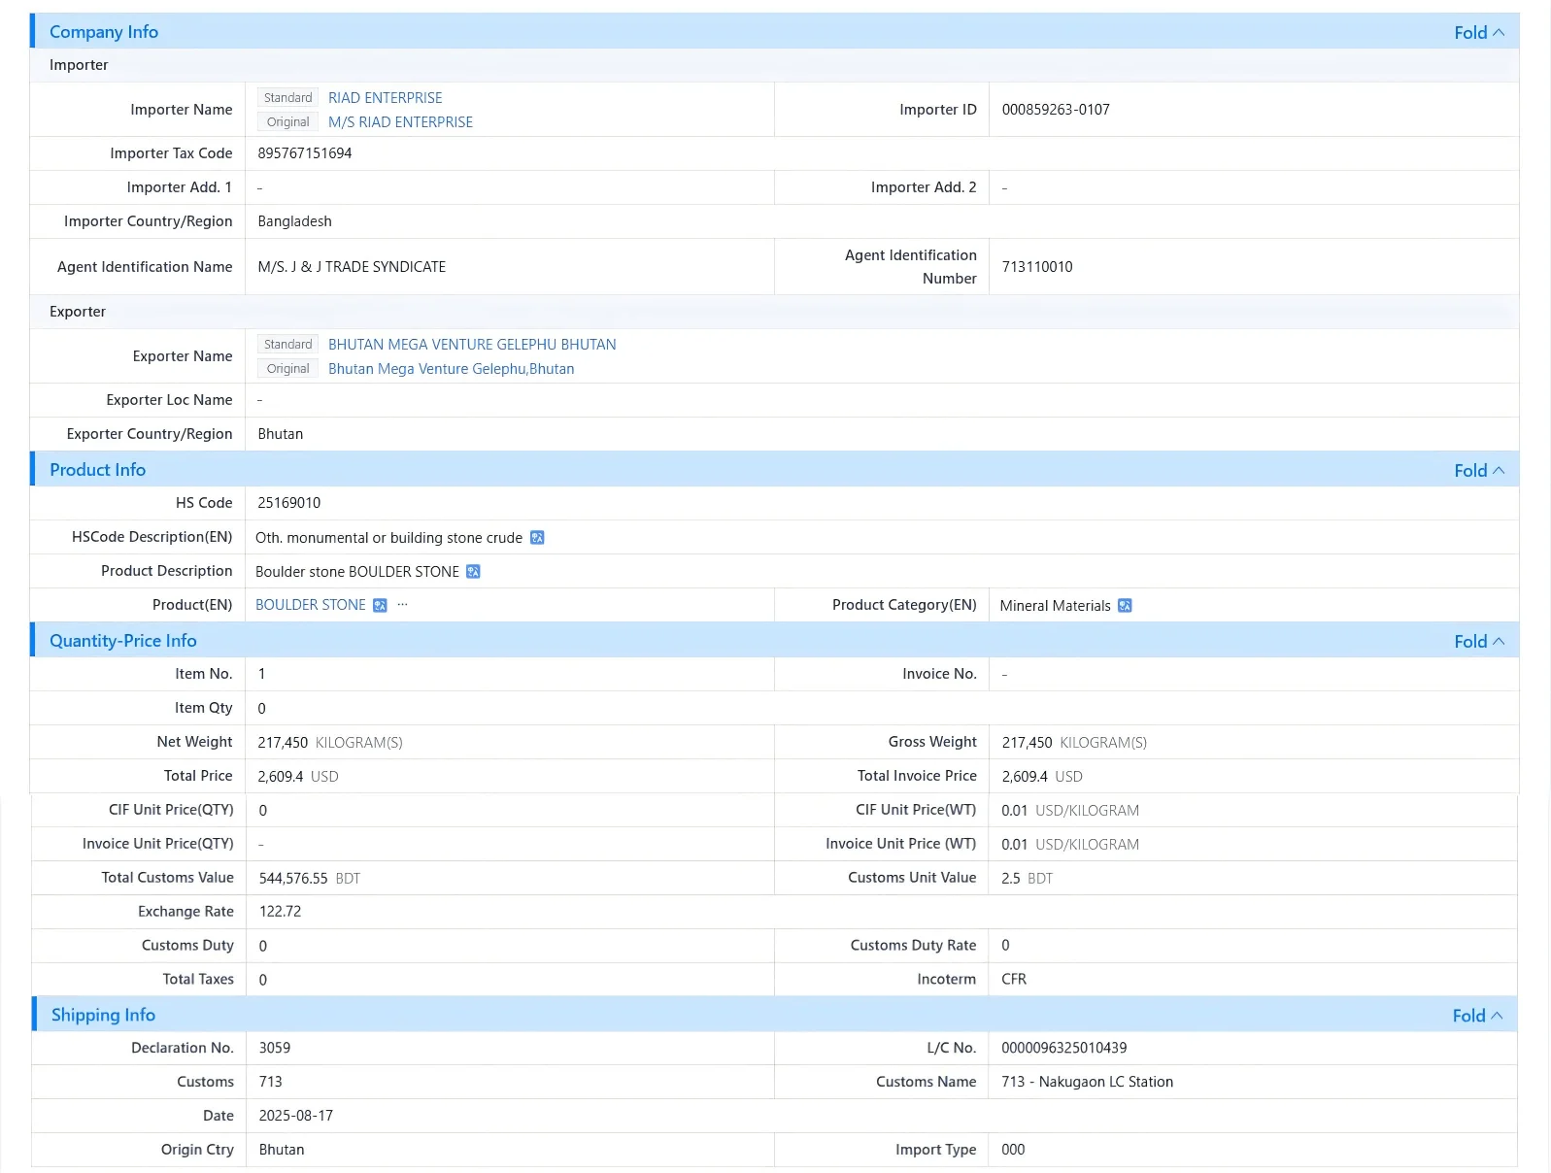Select the HS Code 25169010

pyautogui.click(x=288, y=503)
